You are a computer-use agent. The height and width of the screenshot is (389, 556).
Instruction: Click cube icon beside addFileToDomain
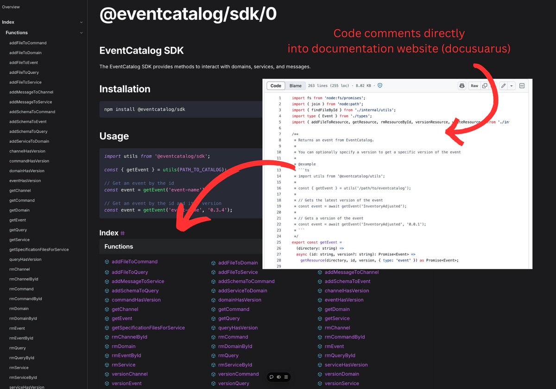pos(214,263)
